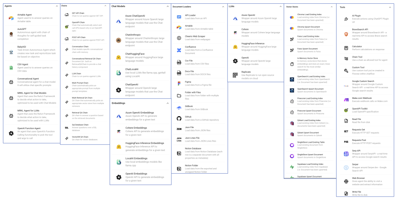The height and width of the screenshot is (201, 399).
Task: Click the ChatAnthropic logo icon
Action: click(119, 40)
